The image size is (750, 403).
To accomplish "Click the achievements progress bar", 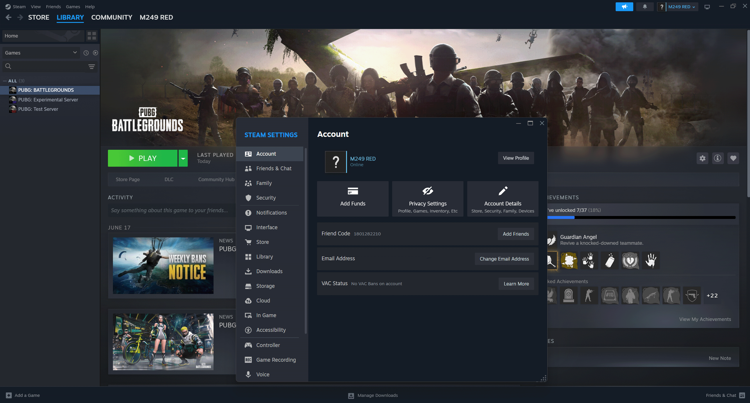I will click(641, 217).
